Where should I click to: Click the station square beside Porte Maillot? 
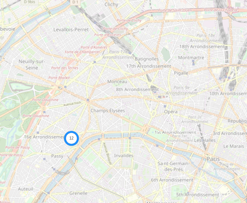click(65, 87)
